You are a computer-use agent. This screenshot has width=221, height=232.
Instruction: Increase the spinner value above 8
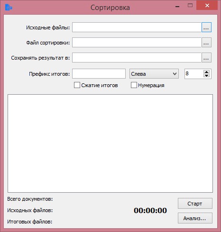pyautogui.click(x=206, y=72)
